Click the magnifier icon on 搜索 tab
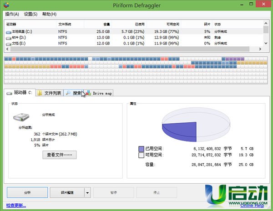 click(x=68, y=93)
